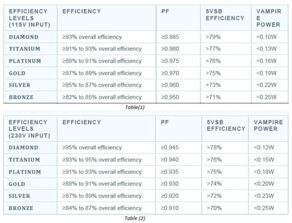Screen dimensions: 292x223
Task: Select the ≥0.960 Silver PF value
Action: pyautogui.click(x=170, y=85)
